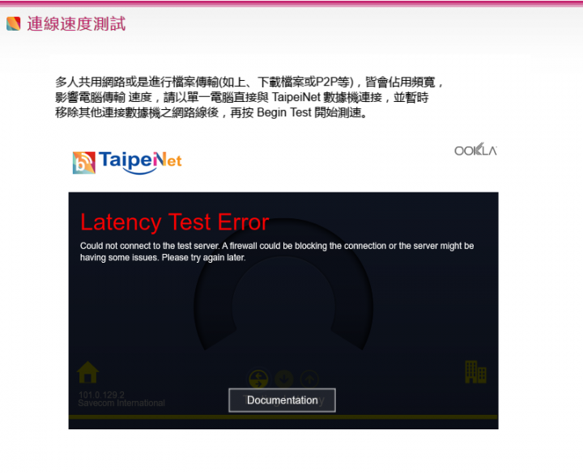
Task: Click the office building server icon
Action: 475,372
